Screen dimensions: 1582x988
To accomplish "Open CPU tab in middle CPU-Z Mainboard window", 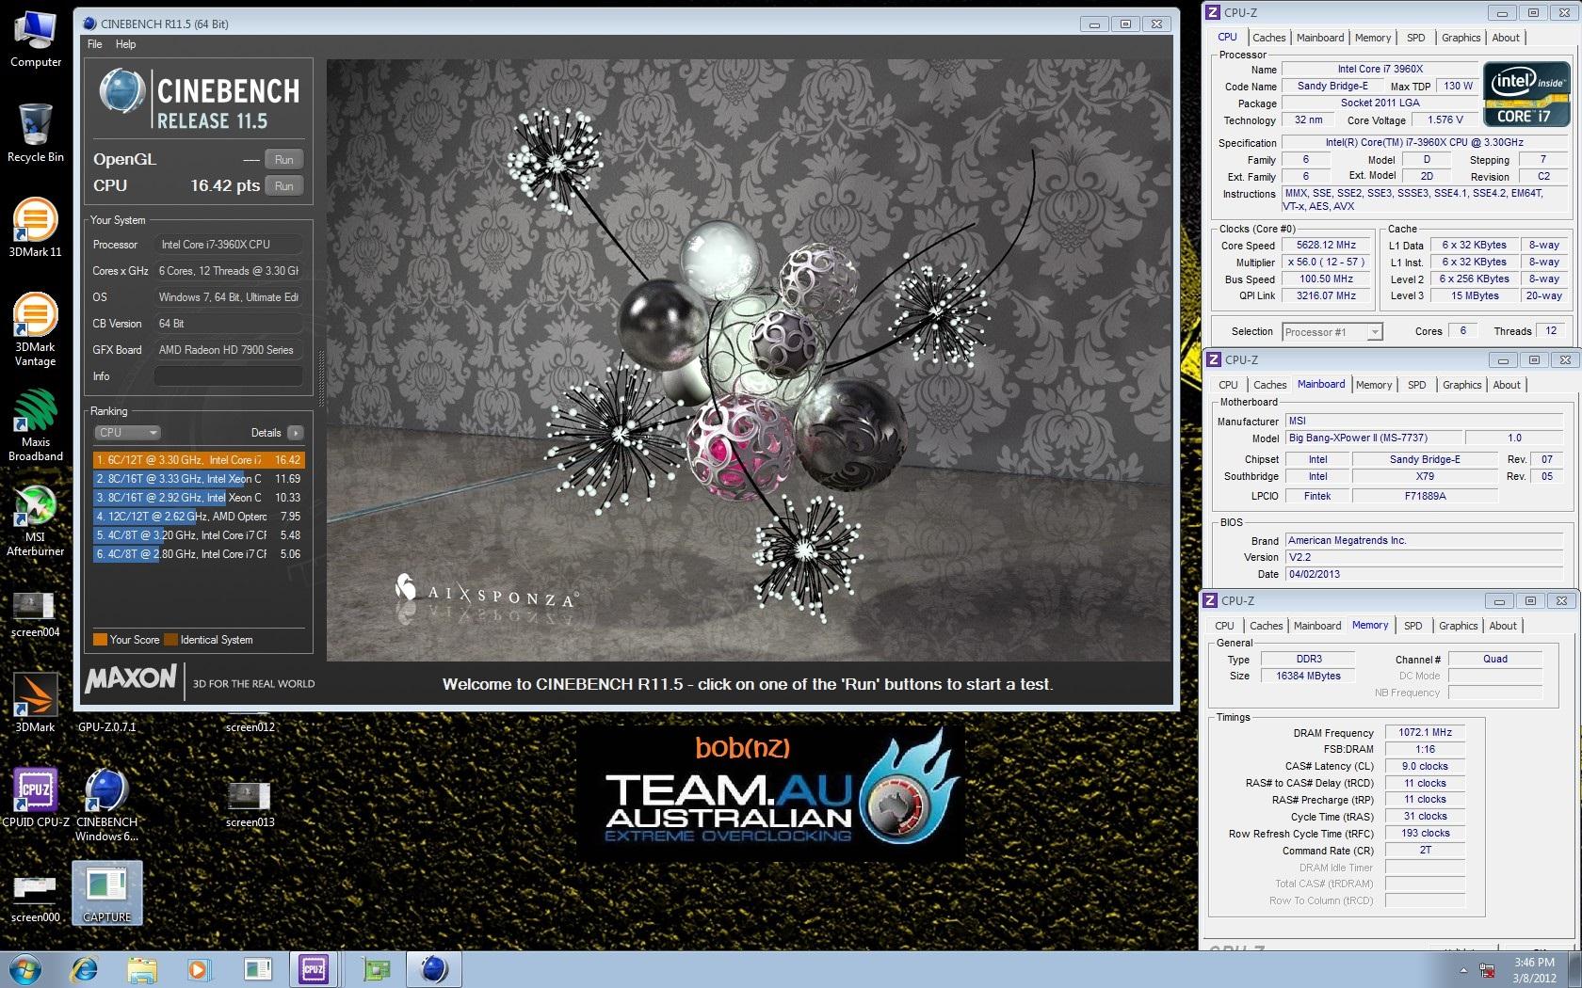I will tap(1228, 385).
